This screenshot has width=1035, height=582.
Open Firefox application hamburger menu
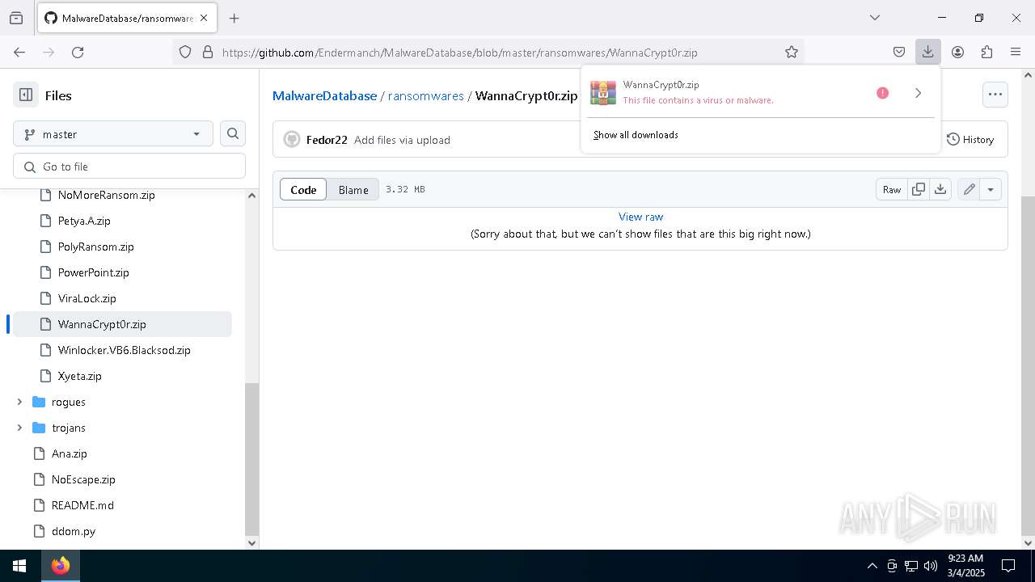click(1016, 52)
